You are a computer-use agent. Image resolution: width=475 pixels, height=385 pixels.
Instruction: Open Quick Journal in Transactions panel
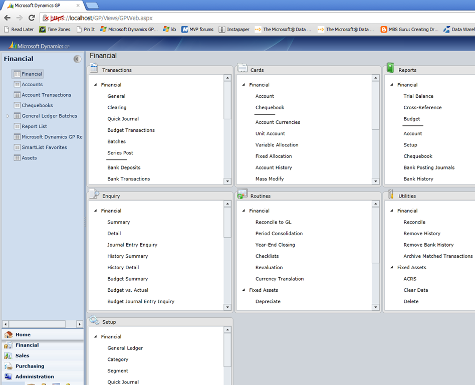click(123, 119)
